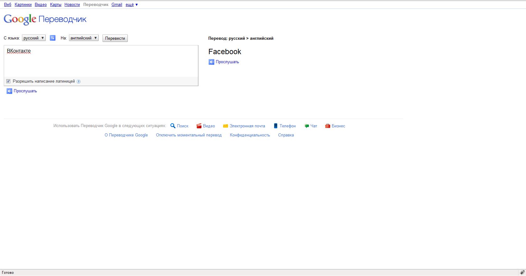Open target language dropdown английский
This screenshot has width=526, height=276.
click(x=84, y=38)
